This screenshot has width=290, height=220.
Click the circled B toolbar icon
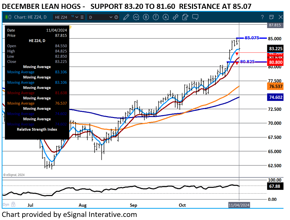pyautogui.click(x=146, y=17)
